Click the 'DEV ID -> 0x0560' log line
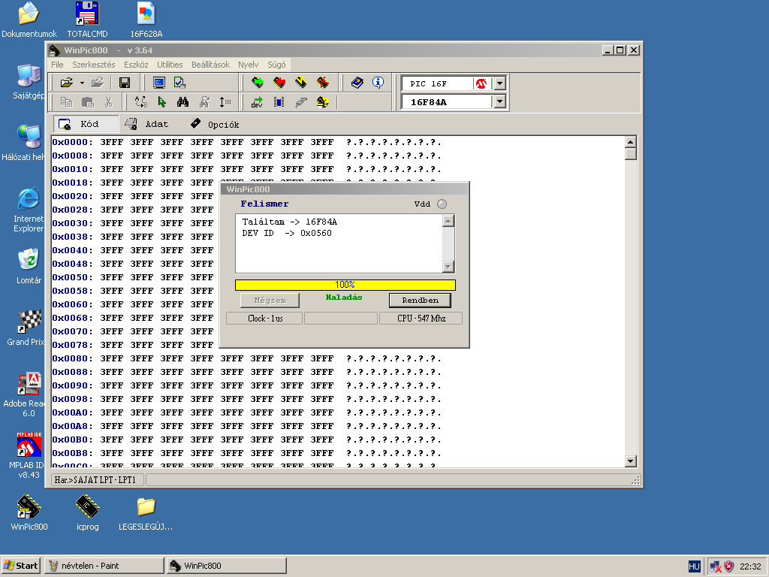 coord(287,233)
